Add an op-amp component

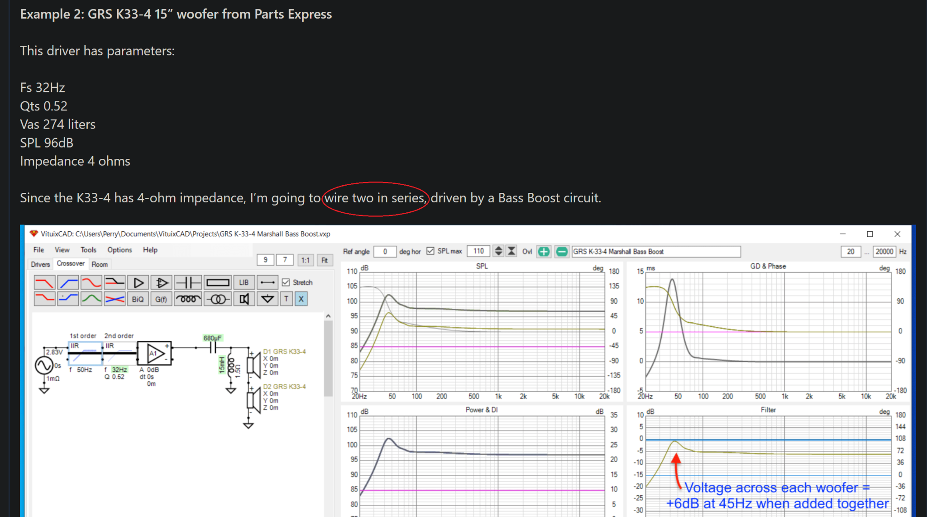162,283
